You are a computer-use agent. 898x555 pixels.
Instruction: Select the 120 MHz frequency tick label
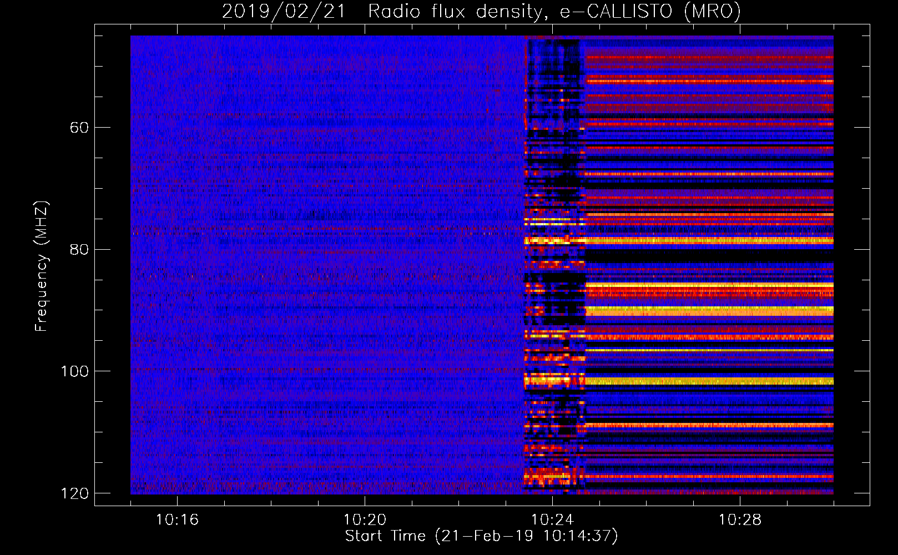[74, 493]
